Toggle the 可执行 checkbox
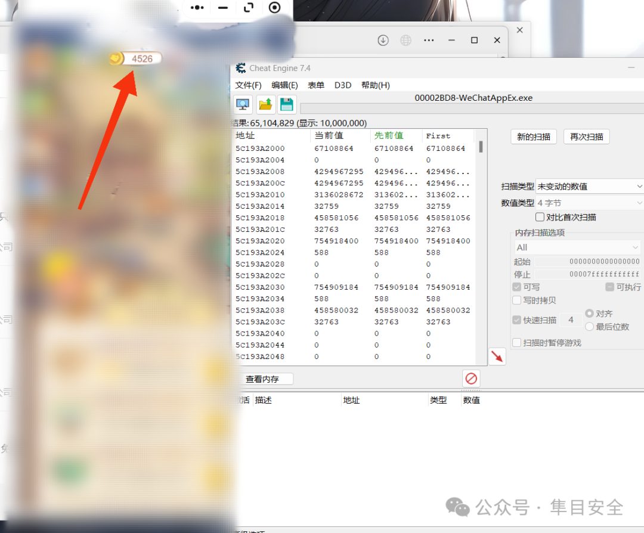 [609, 287]
